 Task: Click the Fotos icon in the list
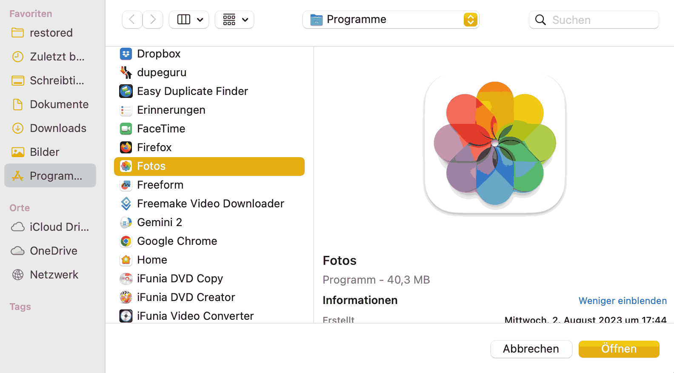pos(126,166)
